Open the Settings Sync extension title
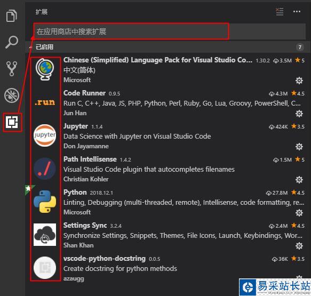Viewport: 311px width, 296px height. [x=85, y=226]
